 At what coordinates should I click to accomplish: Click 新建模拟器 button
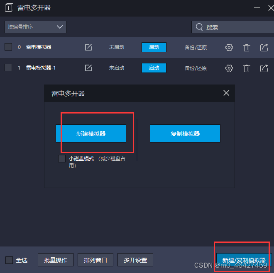coord(91,133)
